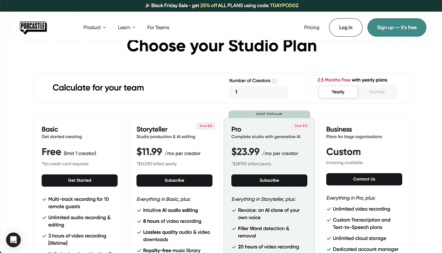Click Get Started on Basic plan
442x253 pixels.
tap(79, 180)
